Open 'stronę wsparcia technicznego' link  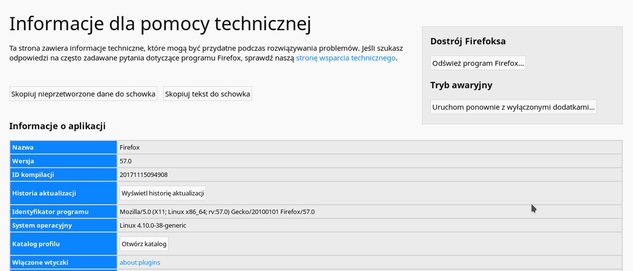[346, 58]
